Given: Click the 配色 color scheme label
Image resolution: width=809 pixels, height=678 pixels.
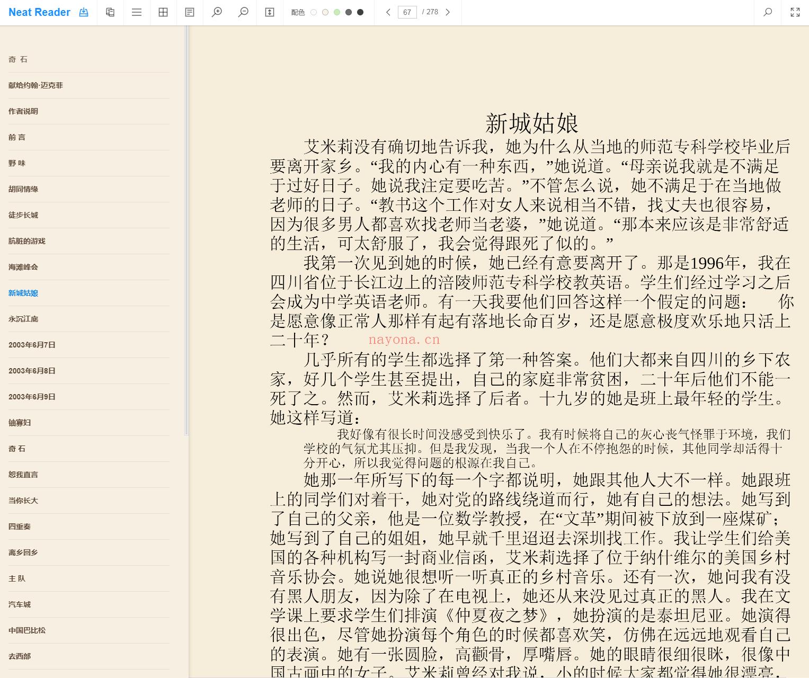Looking at the screenshot, I should 298,12.
